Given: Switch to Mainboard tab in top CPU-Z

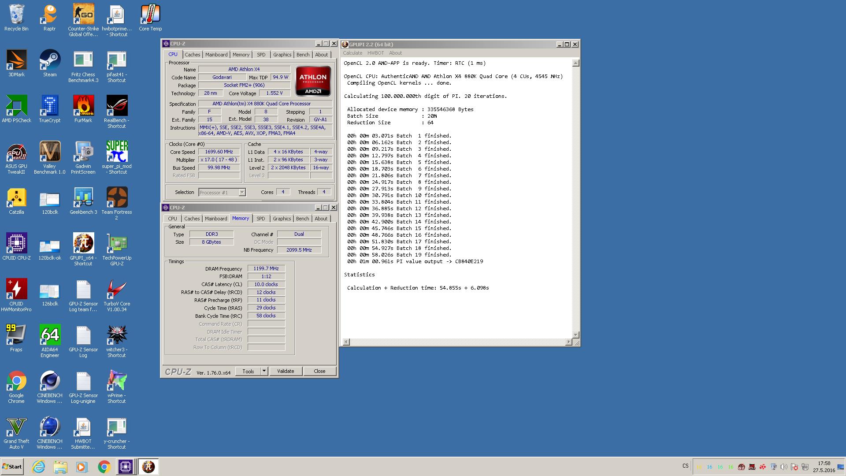Looking at the screenshot, I should pos(216,55).
